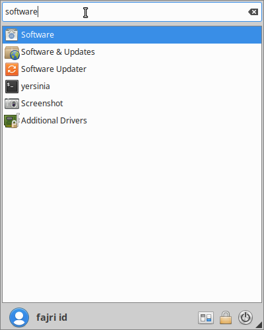Click the fajri id user avatar

coord(19,317)
